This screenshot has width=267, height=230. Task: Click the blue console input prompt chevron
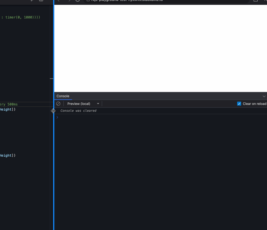tap(57, 117)
